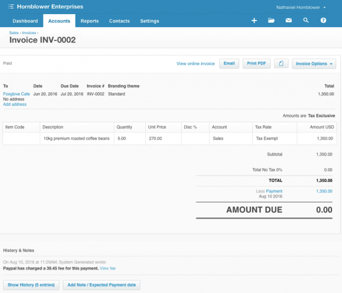Click the Print PDF button
The height and width of the screenshot is (293, 342).
(x=256, y=63)
